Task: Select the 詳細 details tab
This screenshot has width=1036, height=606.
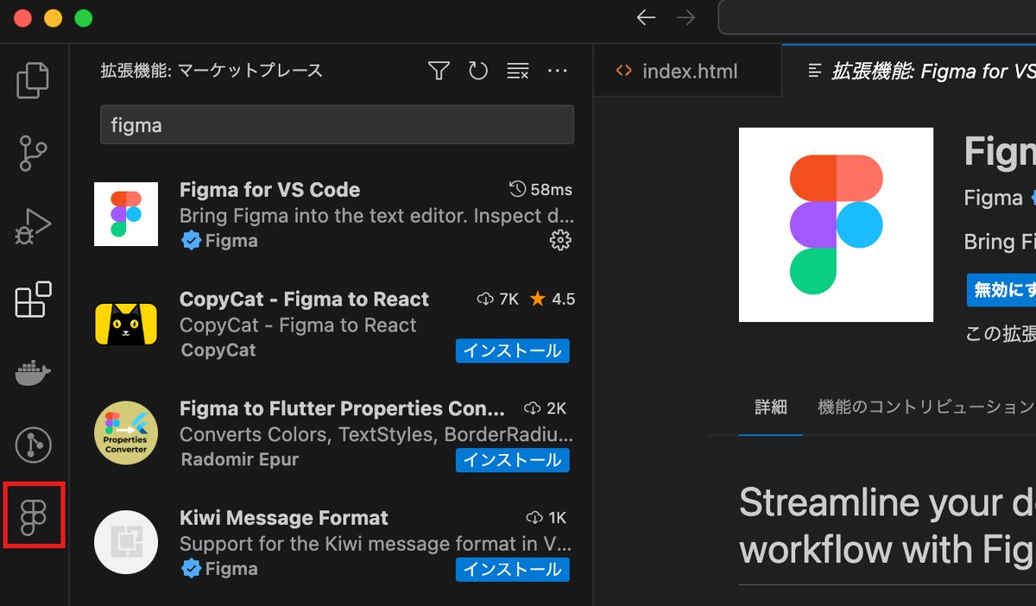Action: 771,407
